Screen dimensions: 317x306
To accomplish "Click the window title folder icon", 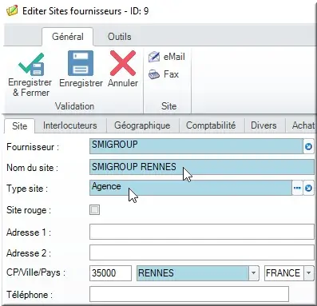I will coord(12,11).
